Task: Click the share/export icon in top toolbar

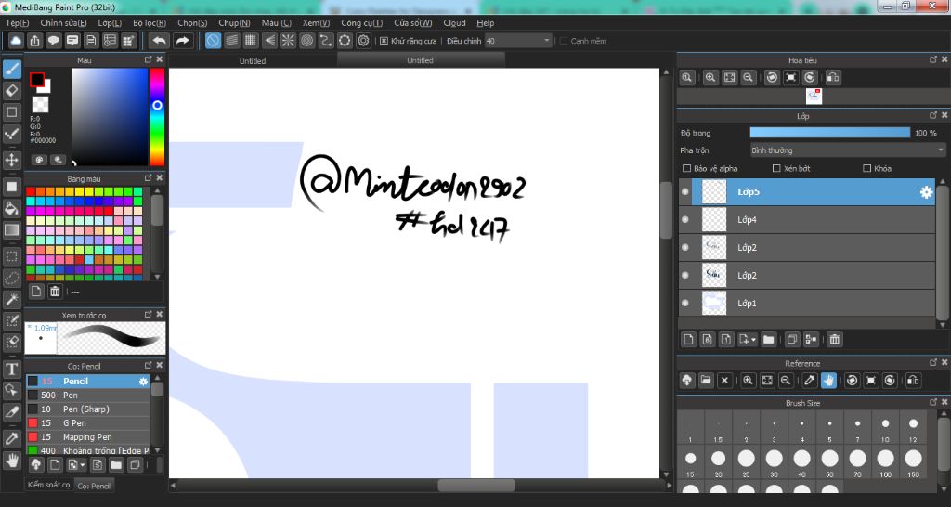Action: tap(34, 41)
